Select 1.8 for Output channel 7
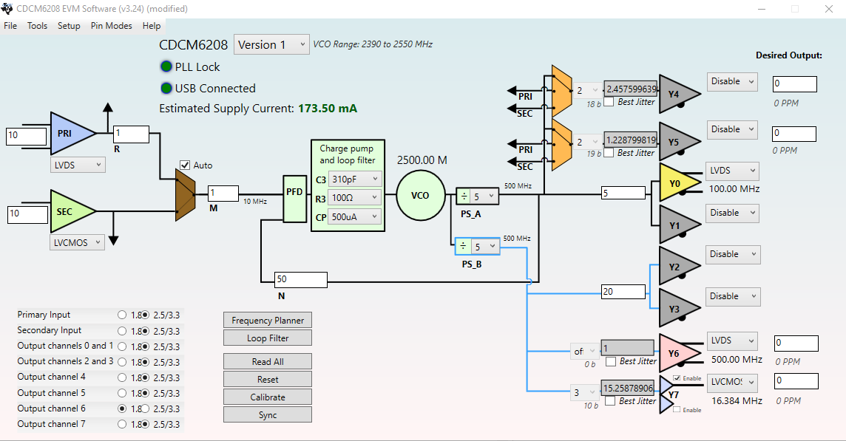 (122, 424)
